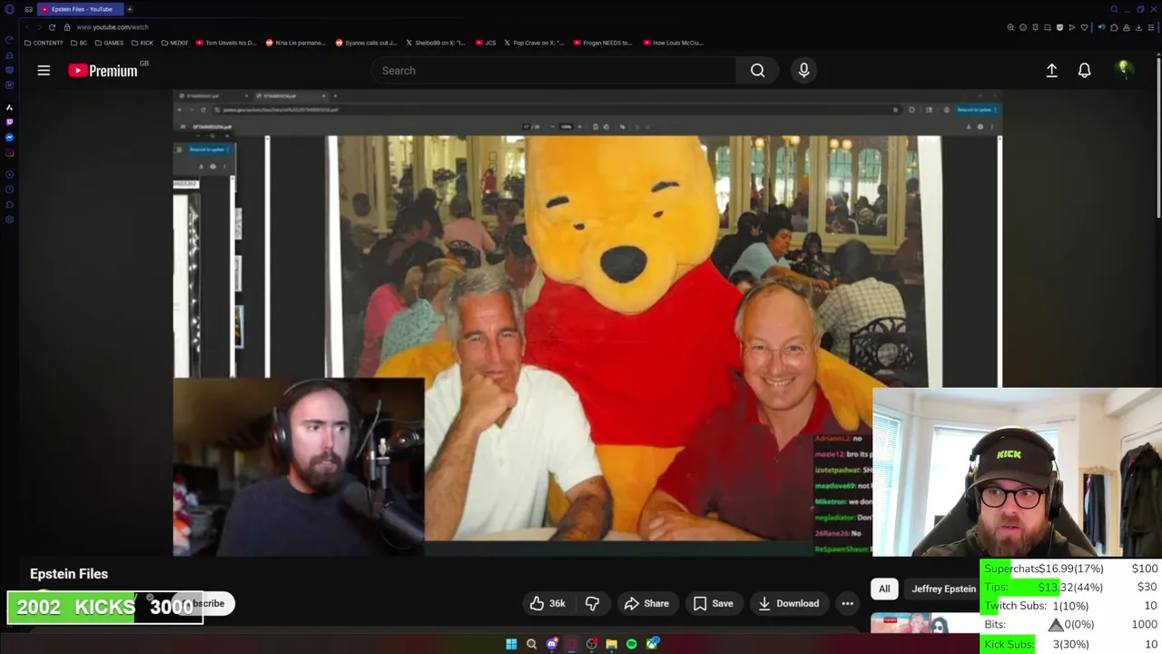Screen dimensions: 1162x654
Task: Click the zoom magnifier icon in browser toolbar
Action: 1010,27
